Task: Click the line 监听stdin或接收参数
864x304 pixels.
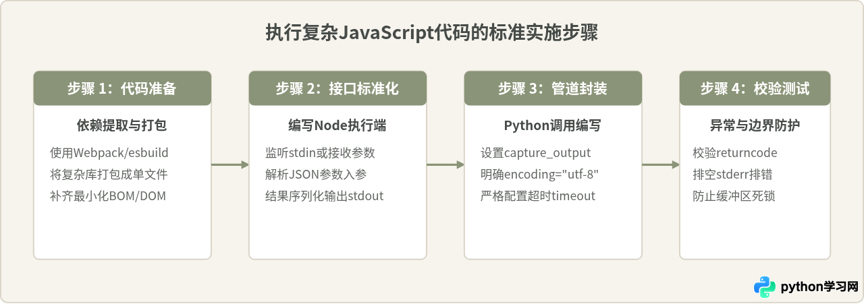Action: tap(320, 153)
